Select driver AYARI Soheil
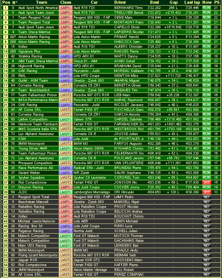Image resolution: width=222 pixels, height=278 pixels. pyautogui.click(x=125, y=61)
